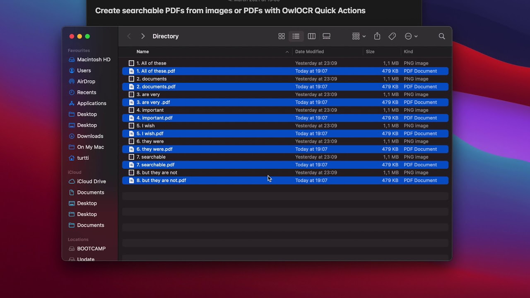Select the '3. are very' PNG image
This screenshot has height=298, width=530.
[285, 95]
